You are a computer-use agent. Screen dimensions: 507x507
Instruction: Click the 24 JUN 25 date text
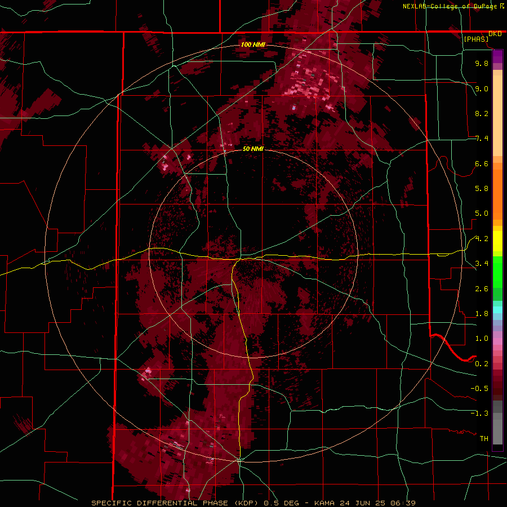362,503
